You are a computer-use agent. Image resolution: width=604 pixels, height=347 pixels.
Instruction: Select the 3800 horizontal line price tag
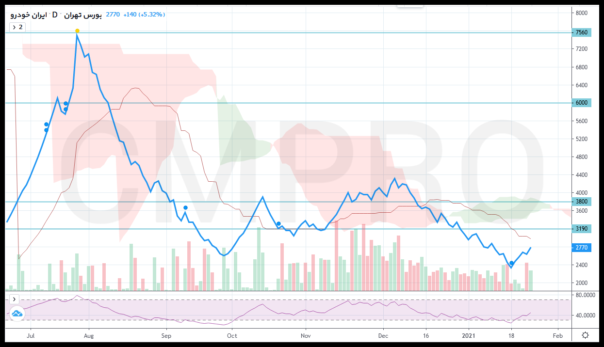(581, 202)
